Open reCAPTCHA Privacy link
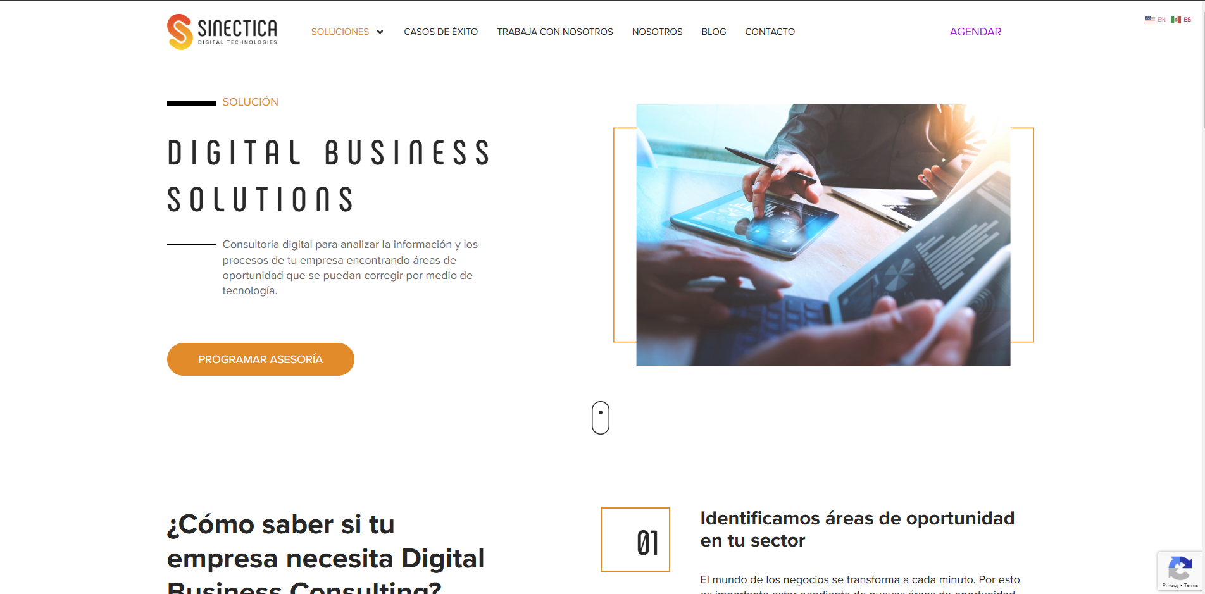Viewport: 1205px width, 594px height. pyautogui.click(x=1170, y=585)
